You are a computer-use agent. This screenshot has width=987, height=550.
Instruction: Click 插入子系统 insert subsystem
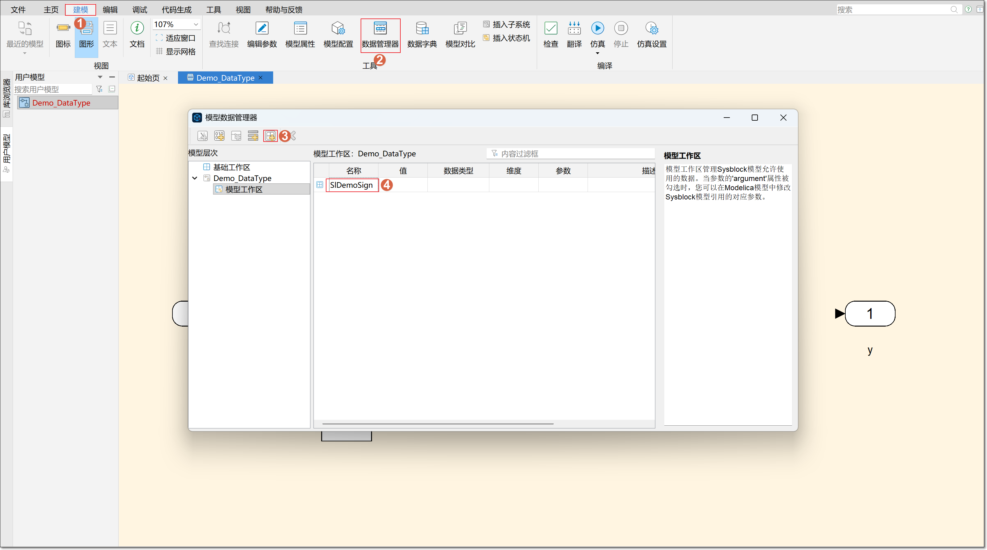(x=507, y=25)
